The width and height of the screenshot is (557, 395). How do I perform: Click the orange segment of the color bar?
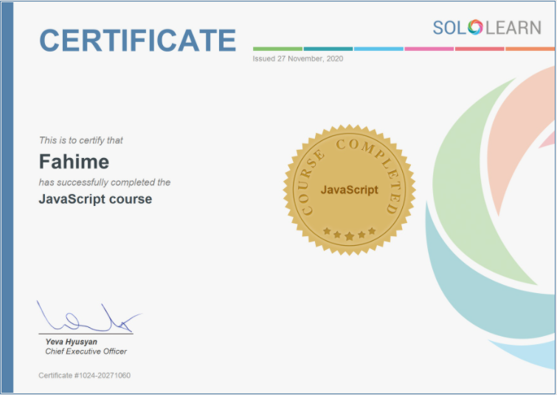tap(529, 49)
